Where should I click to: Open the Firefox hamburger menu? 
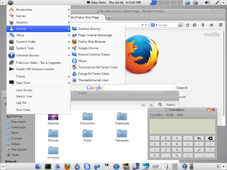point(221,25)
